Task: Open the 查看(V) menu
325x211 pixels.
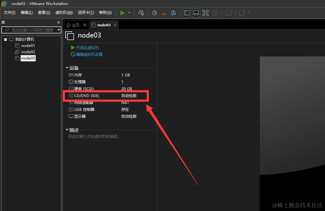Action: [x=44, y=13]
